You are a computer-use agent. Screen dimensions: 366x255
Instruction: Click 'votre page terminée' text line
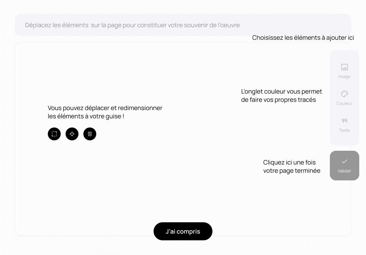point(292,171)
